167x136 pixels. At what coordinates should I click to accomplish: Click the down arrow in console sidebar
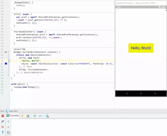8,127
